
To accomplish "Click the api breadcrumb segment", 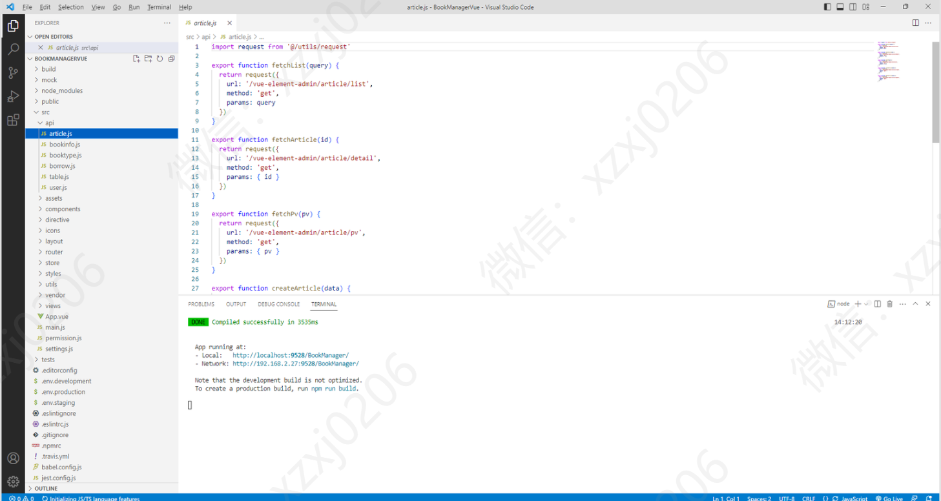I will point(206,37).
